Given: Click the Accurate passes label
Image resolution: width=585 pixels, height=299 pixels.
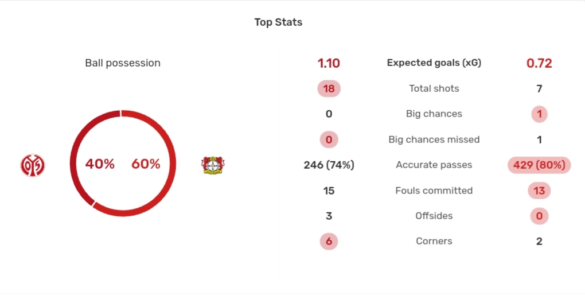Looking at the screenshot, I should [434, 165].
